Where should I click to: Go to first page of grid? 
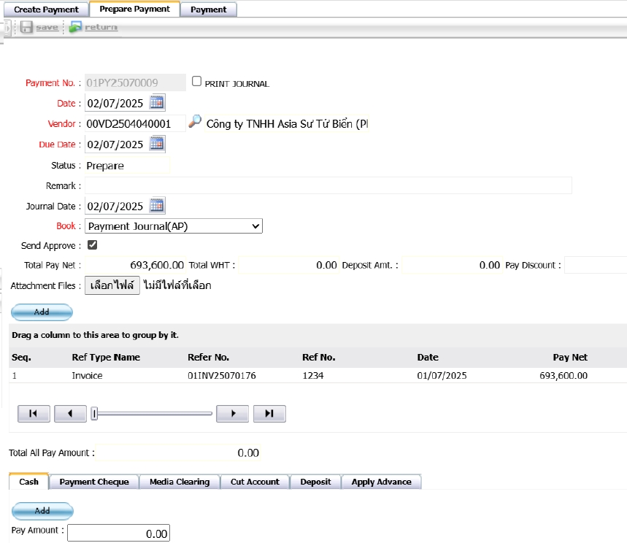[34, 414]
